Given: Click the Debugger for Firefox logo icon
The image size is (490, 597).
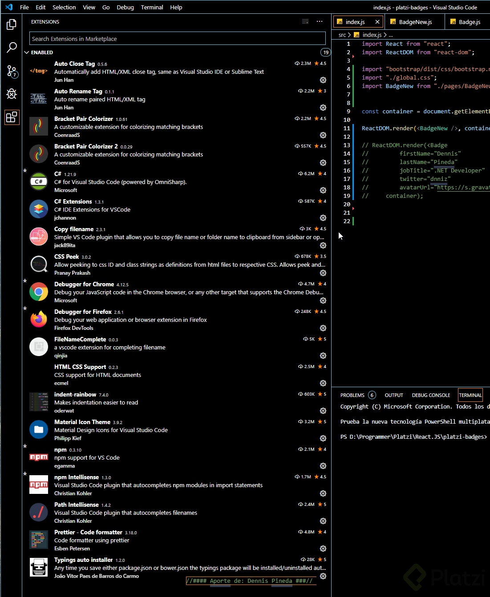Looking at the screenshot, I should tap(39, 320).
